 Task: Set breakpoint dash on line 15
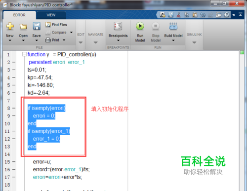click(14, 162)
